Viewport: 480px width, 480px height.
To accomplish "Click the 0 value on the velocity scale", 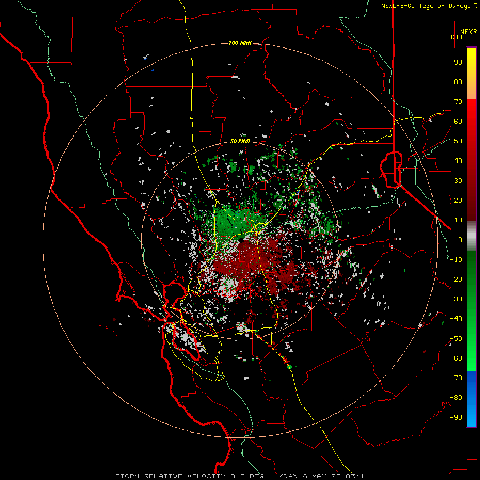I will 460,239.
